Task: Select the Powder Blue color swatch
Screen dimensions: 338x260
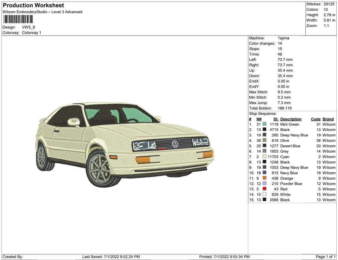Action: tap(264, 184)
